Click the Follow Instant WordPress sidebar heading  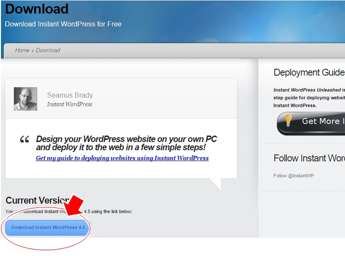point(309,158)
